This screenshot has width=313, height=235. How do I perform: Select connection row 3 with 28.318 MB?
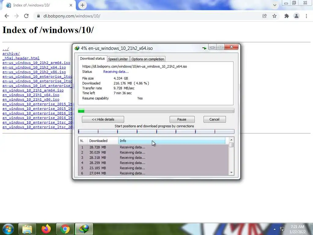click(x=153, y=158)
